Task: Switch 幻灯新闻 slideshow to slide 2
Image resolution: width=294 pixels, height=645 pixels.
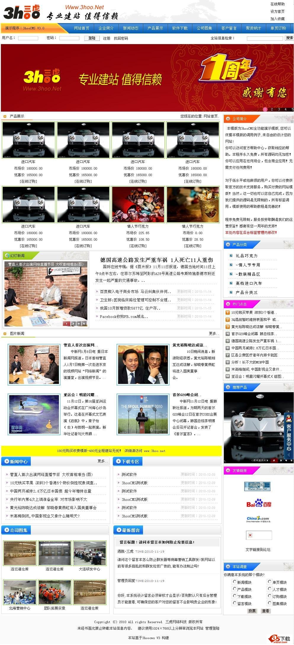Action: (x=73, y=324)
